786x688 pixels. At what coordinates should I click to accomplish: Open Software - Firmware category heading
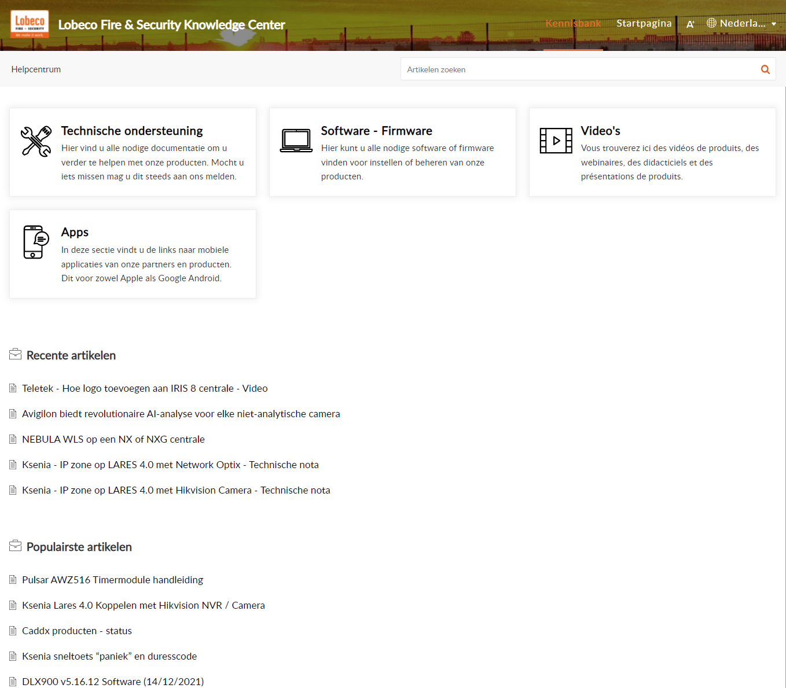click(x=377, y=131)
